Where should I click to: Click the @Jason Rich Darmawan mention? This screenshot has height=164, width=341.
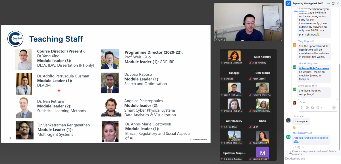pyautogui.click(x=314, y=68)
